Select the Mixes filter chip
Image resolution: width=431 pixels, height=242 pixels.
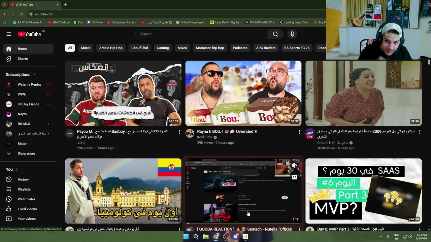pos(182,48)
